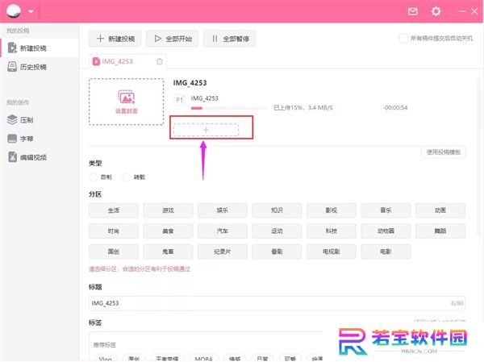Choose the 舞蹈 category
This screenshot has width=484, height=362.
pyautogui.click(x=440, y=231)
